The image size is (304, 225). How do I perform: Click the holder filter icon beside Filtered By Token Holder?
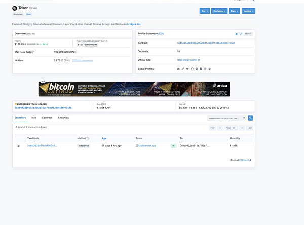click(16, 104)
